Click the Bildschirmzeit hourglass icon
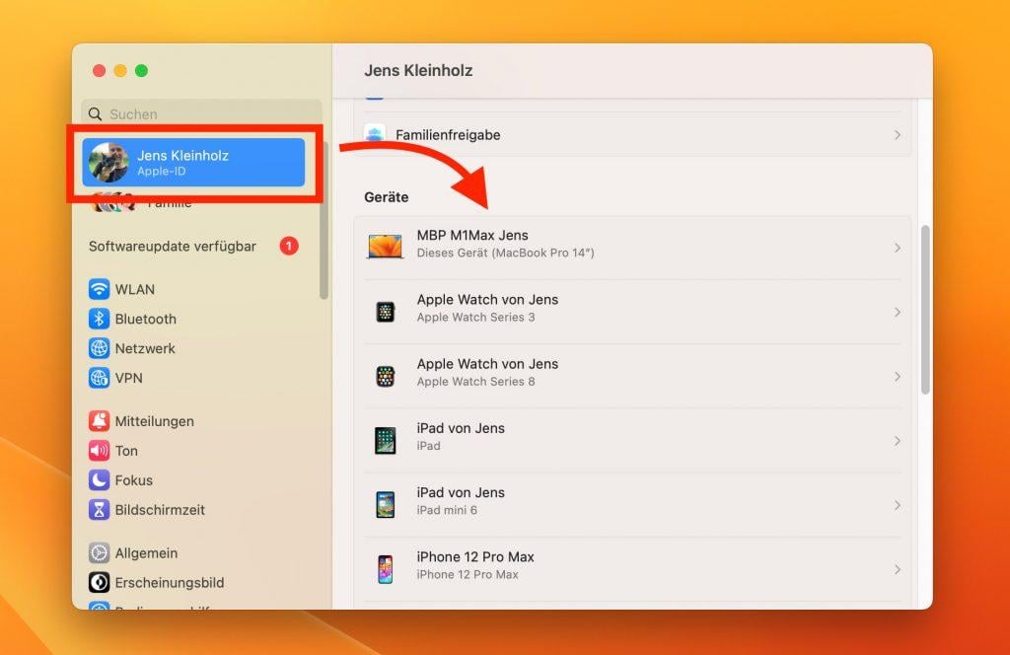The height and width of the screenshot is (655, 1010). [x=99, y=510]
